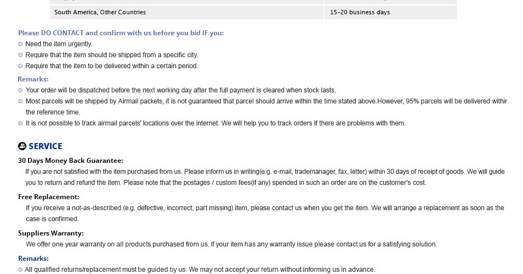The image size is (523, 274).
Task: Click "30 Days Money Back Guarantee" heading
Action: [x=70, y=161]
